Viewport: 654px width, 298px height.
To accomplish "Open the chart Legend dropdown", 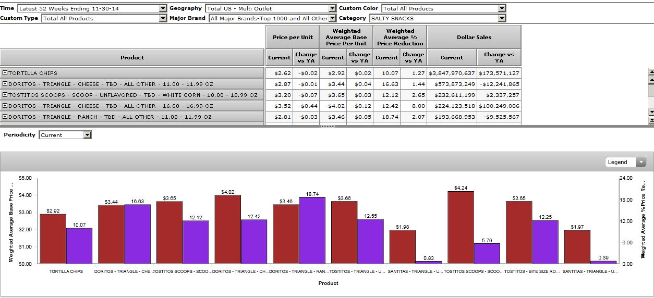I will (x=641, y=162).
